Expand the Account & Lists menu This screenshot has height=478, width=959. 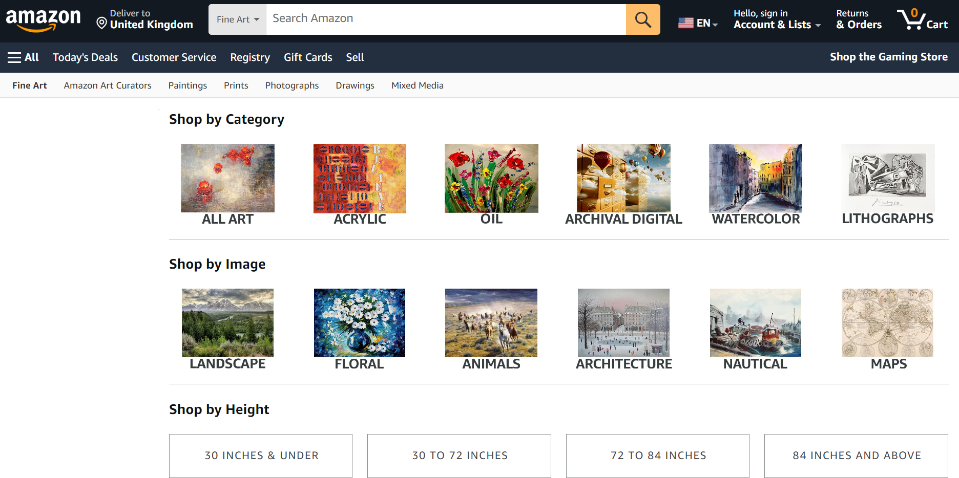tap(777, 19)
